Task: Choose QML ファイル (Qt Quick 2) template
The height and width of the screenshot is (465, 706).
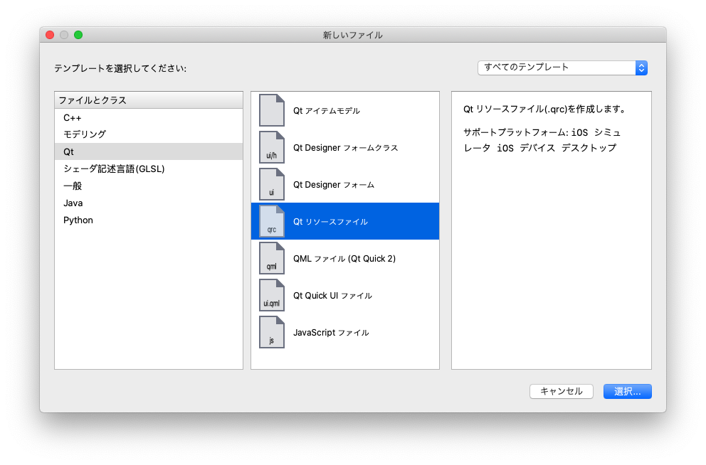Action: point(345,258)
